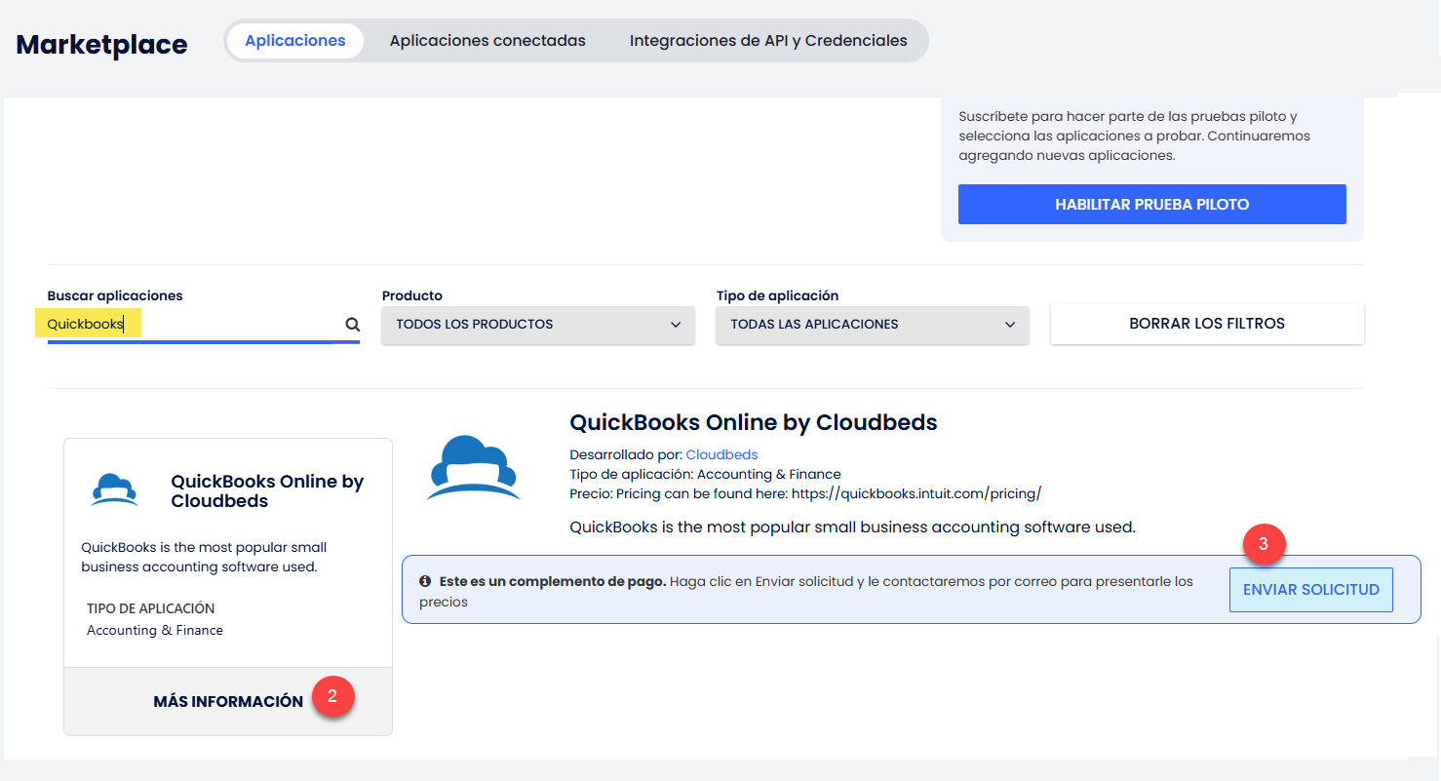
Task: Click the ENVIAR SOLICITUD button
Action: [1311, 590]
